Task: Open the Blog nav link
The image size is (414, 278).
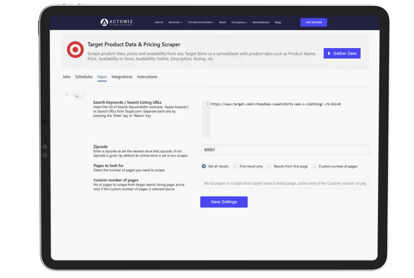Action: click(x=278, y=23)
